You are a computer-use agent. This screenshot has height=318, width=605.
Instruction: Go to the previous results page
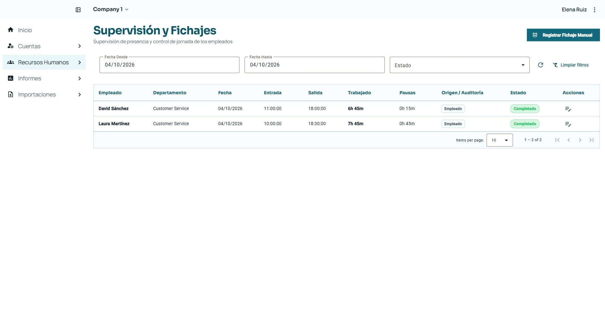coord(569,140)
